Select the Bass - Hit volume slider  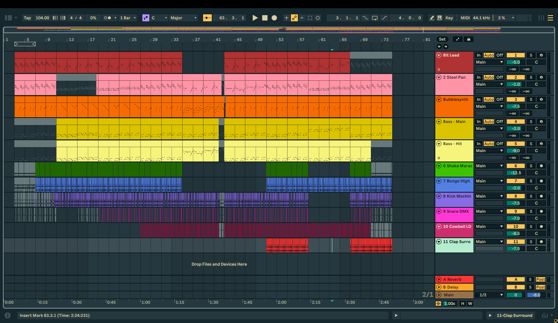click(x=515, y=151)
